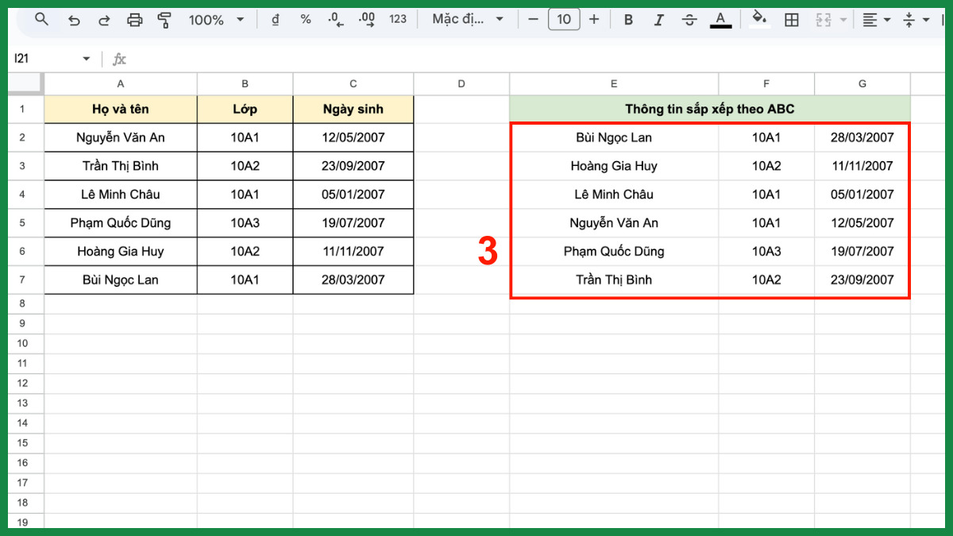953x536 pixels.
Task: Select the 05/01/2007 cell in column C
Action: pyautogui.click(x=353, y=195)
